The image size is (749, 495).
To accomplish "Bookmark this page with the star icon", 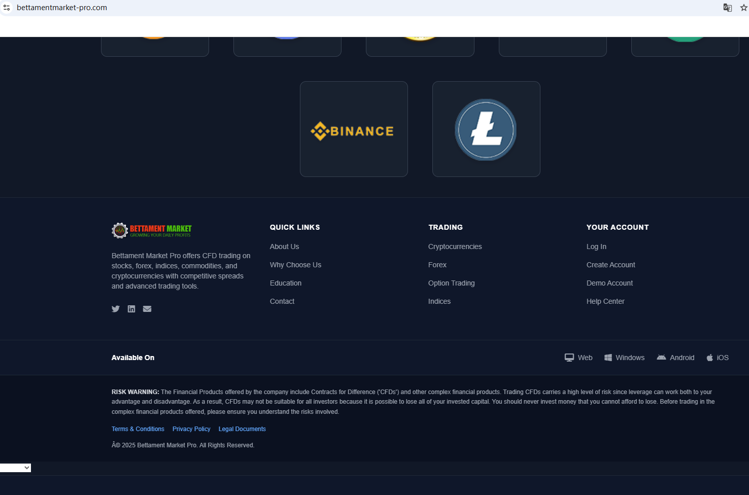I will click(744, 8).
